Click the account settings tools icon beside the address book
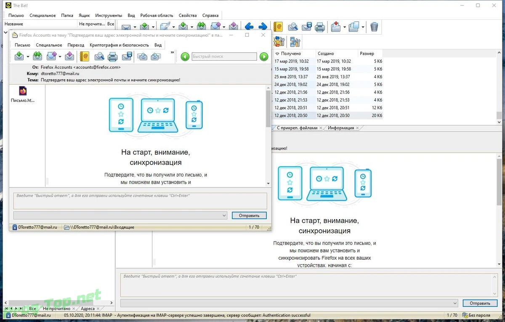505x322 pixels. [x=279, y=42]
